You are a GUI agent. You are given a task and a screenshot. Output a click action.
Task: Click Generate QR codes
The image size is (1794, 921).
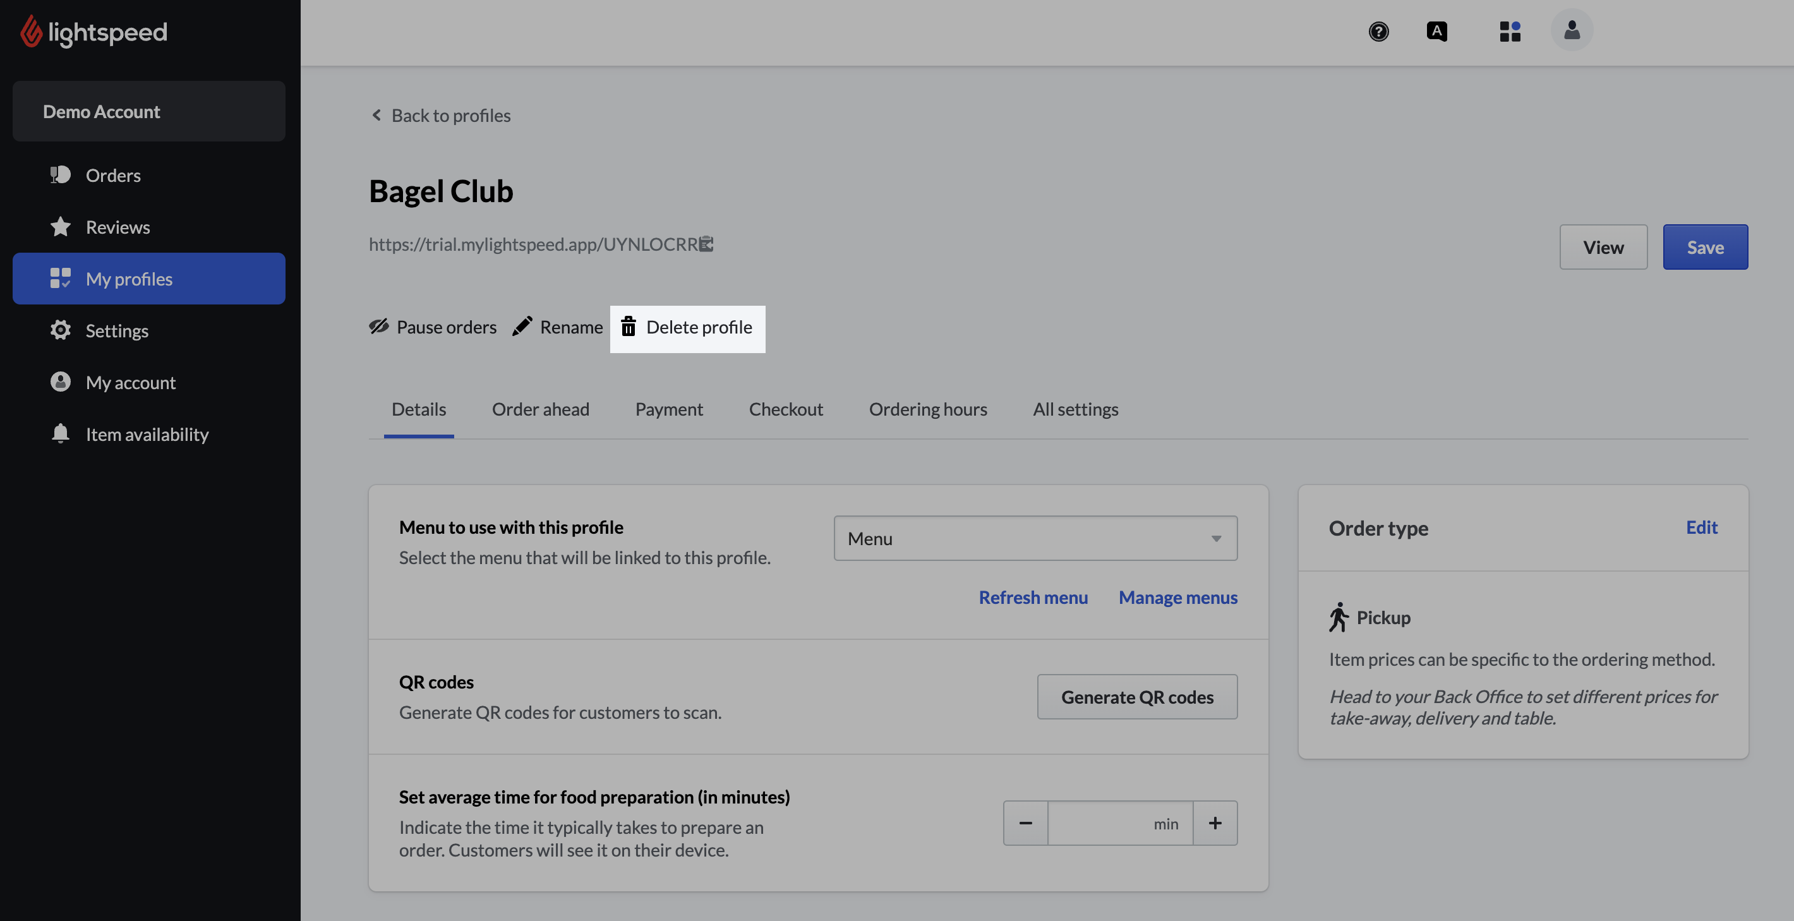click(1136, 697)
